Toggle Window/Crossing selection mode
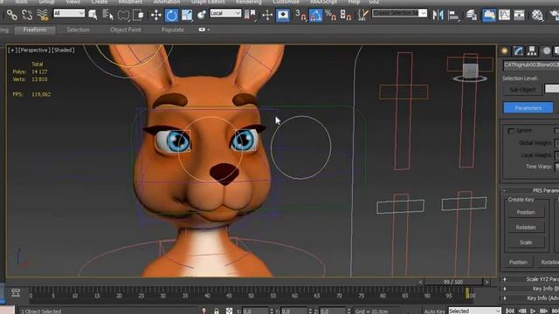Image resolution: width=559 pixels, height=314 pixels. [x=138, y=15]
